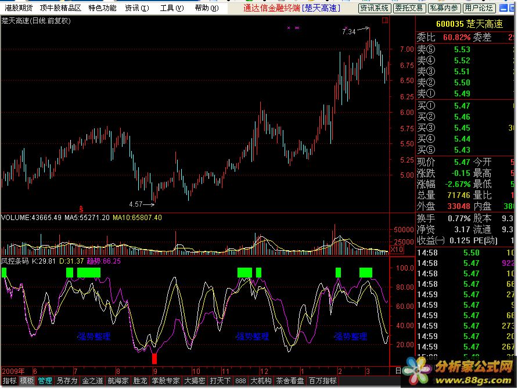518x389 pixels.
Task: Switch to the 金之道 indicator tab
Action: point(92,381)
